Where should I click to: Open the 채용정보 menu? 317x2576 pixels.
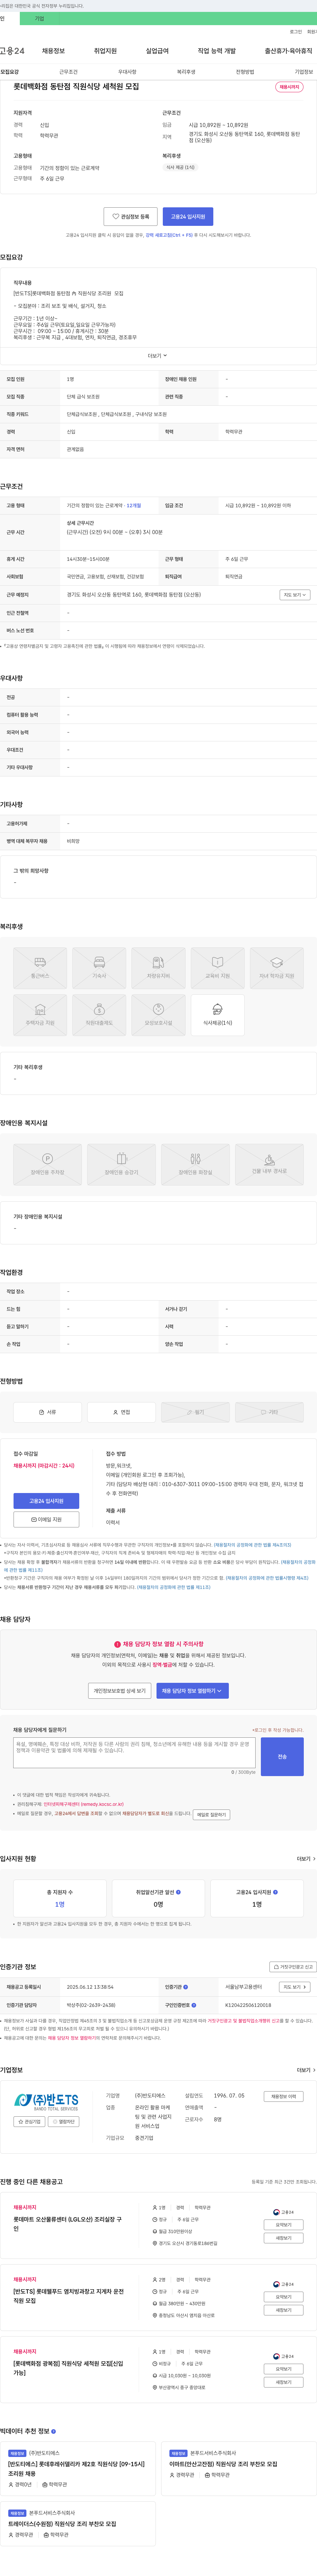point(53,51)
